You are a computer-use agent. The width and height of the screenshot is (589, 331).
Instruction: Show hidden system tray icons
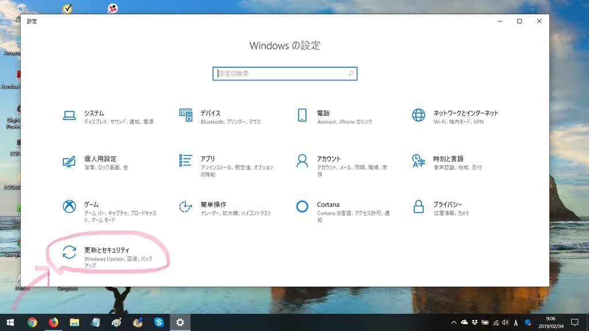coord(454,322)
